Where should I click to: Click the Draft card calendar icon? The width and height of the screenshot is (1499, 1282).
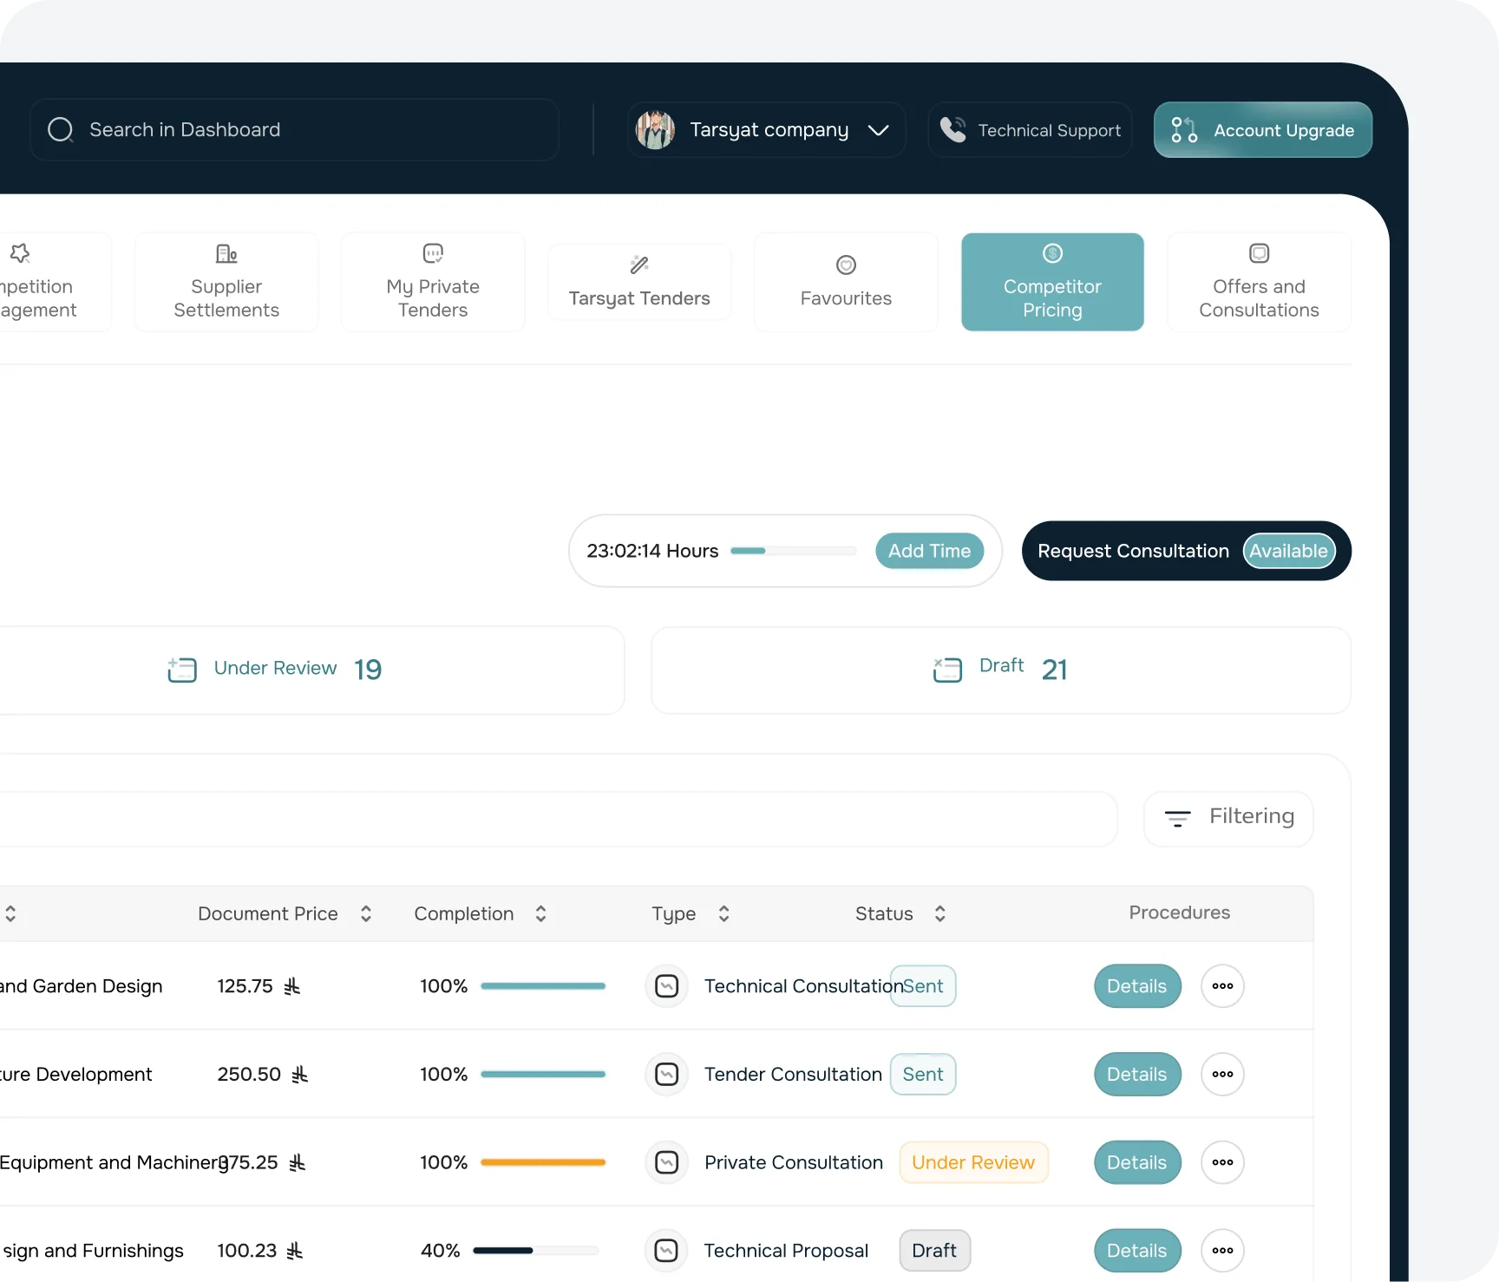947,670
